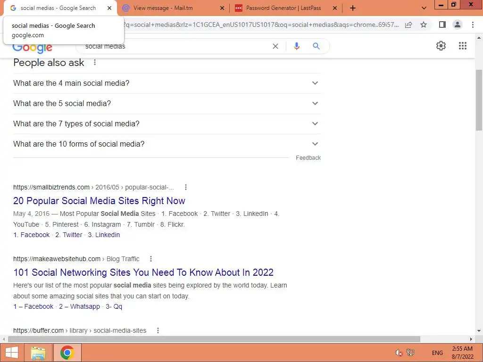Image resolution: width=483 pixels, height=362 pixels.
Task: Click the Chrome address bar URL
Action: (261, 25)
